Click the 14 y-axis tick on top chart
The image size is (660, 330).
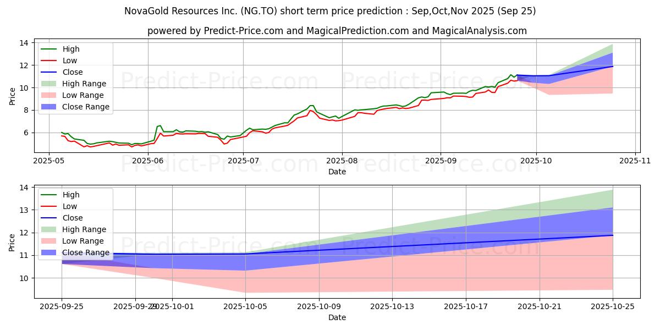point(23,43)
